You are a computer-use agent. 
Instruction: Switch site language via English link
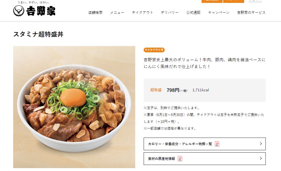(x=255, y=1)
